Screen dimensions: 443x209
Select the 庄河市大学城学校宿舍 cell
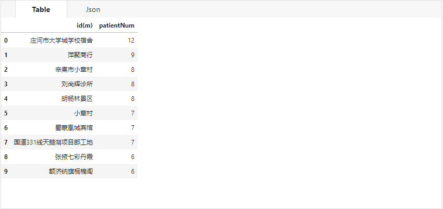coord(61,40)
